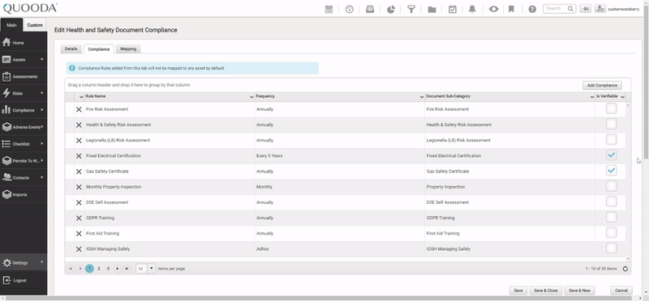This screenshot has width=649, height=301.
Task: Open Assessments in the sidebar
Action: 24,76
